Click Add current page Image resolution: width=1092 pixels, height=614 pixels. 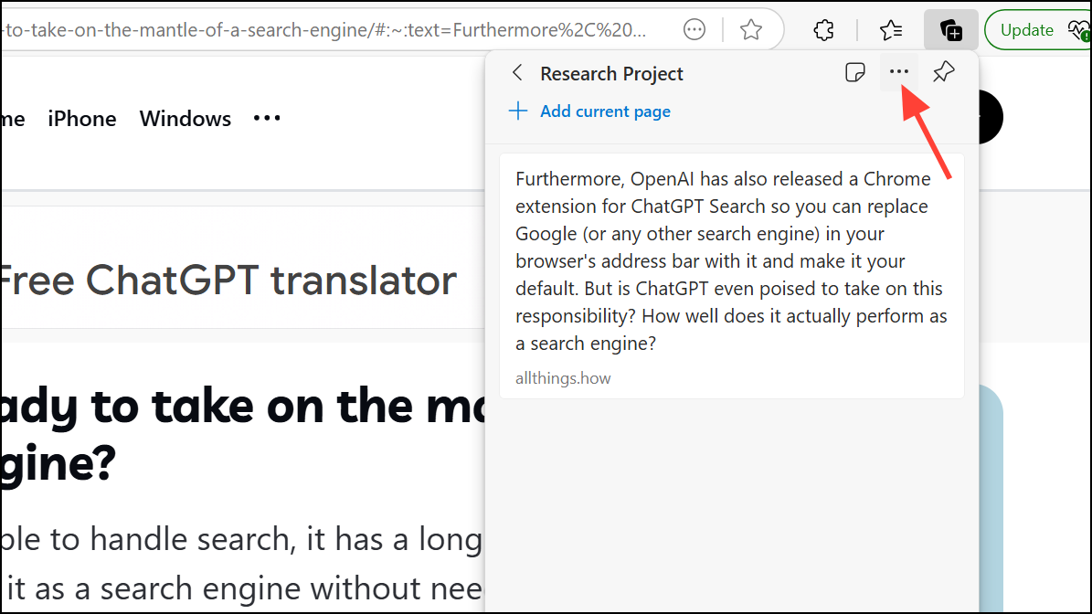tap(588, 111)
